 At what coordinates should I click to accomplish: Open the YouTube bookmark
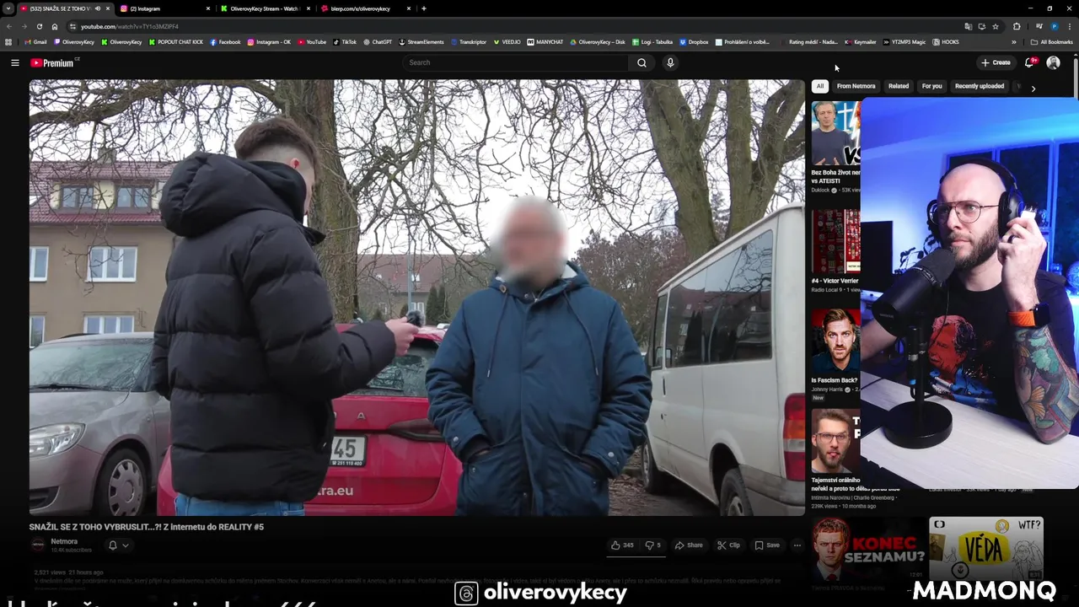pyautogui.click(x=312, y=41)
